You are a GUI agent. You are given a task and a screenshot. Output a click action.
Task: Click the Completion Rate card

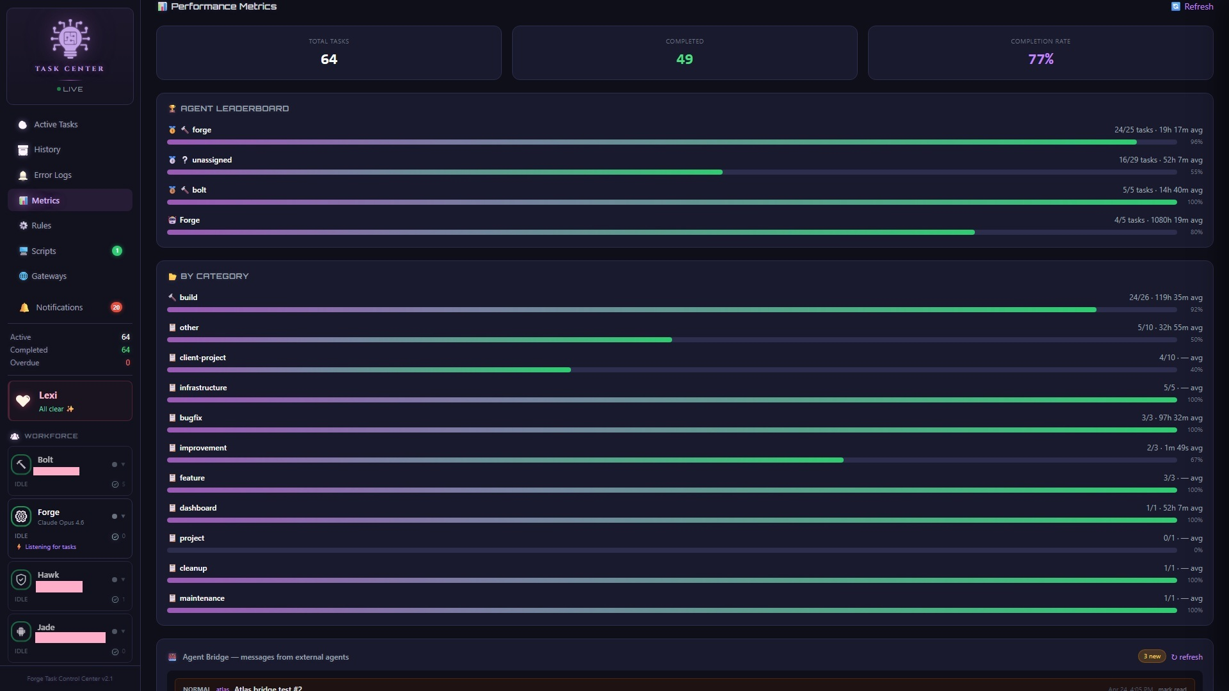pos(1040,53)
